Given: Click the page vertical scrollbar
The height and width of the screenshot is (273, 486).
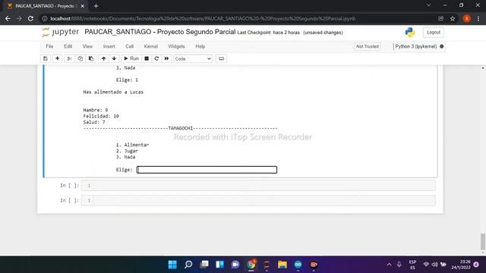Looking at the screenshot, I should pyautogui.click(x=483, y=241).
